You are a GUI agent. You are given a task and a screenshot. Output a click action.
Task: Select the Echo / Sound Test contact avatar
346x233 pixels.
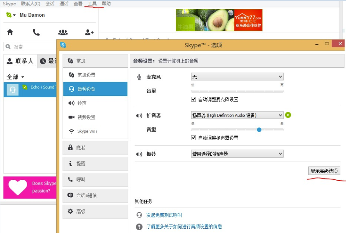[x=12, y=90]
